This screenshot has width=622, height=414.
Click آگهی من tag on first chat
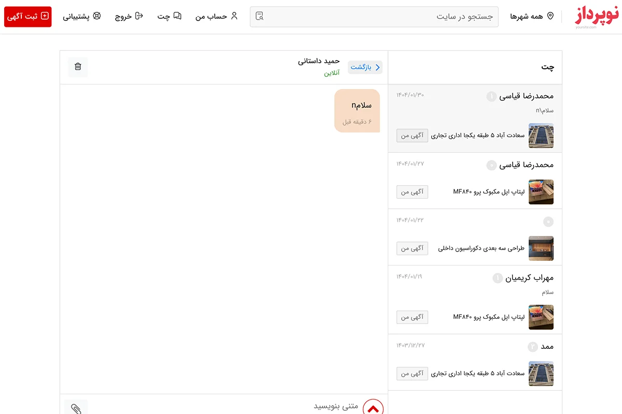(412, 136)
